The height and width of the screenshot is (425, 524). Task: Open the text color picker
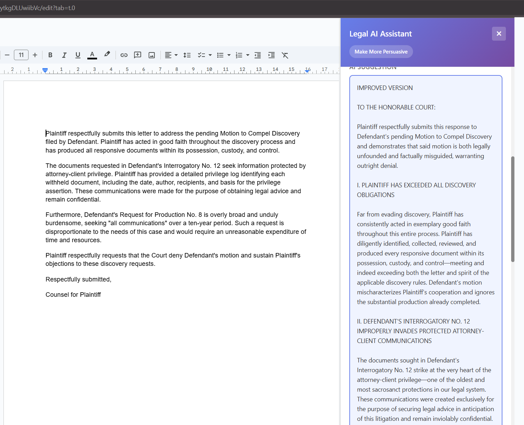click(x=92, y=55)
